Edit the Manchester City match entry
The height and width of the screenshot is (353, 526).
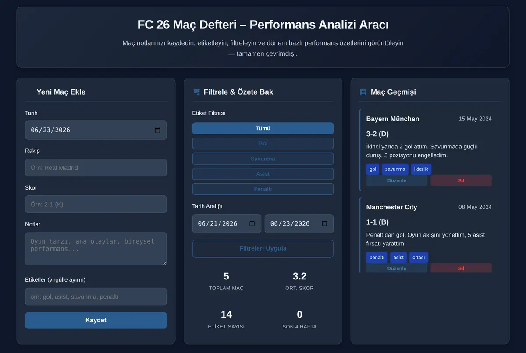(397, 268)
